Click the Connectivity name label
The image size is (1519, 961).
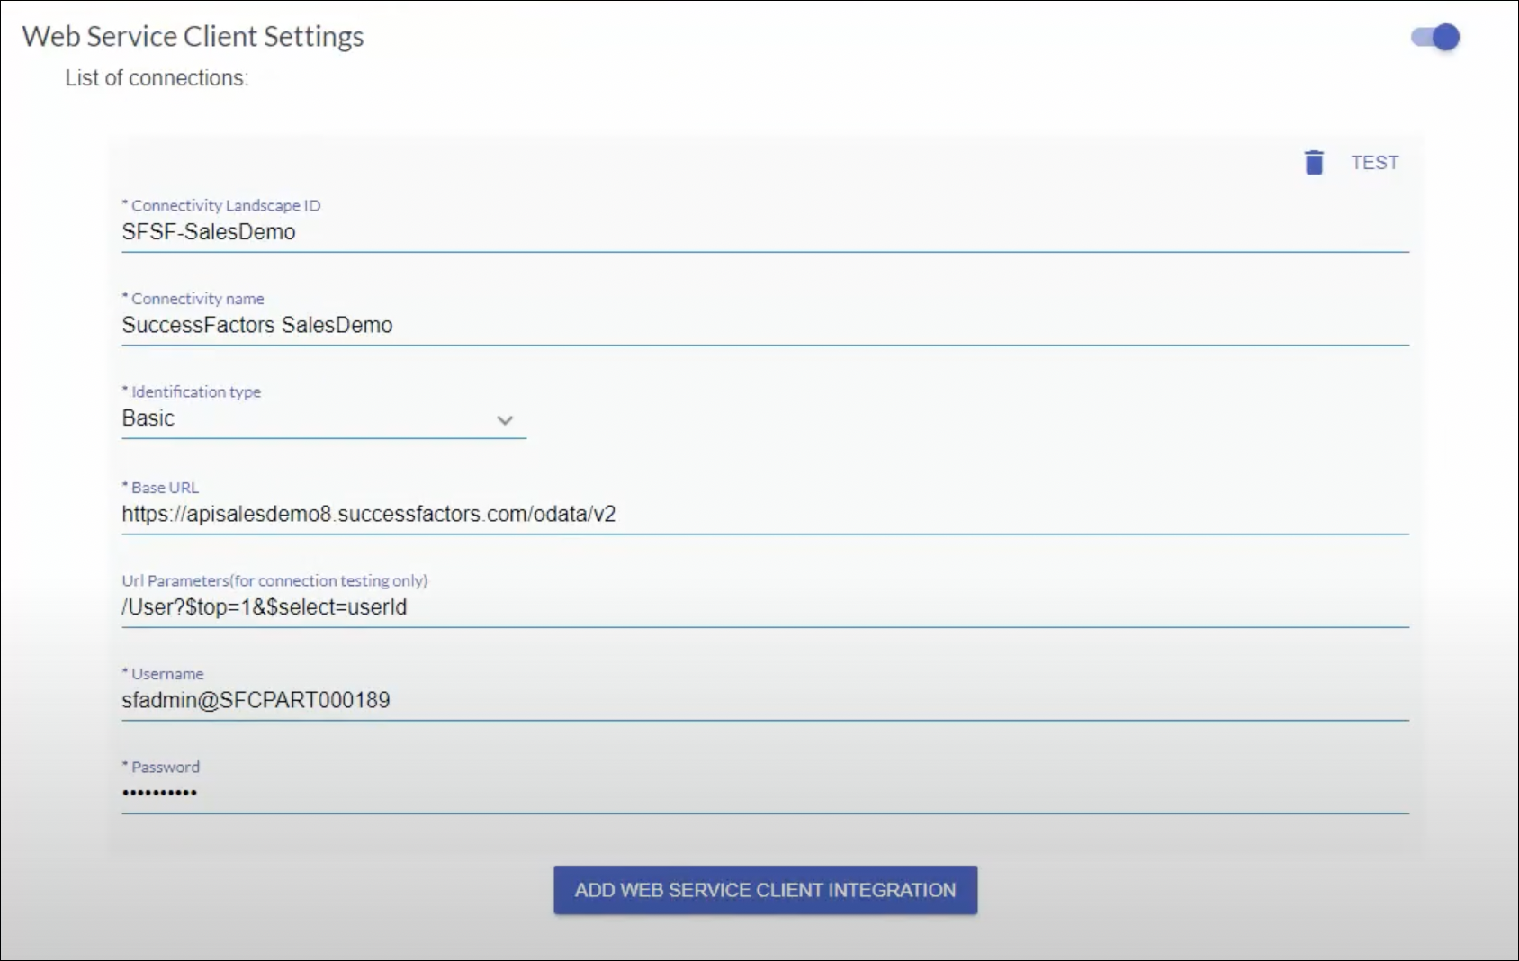[197, 299]
